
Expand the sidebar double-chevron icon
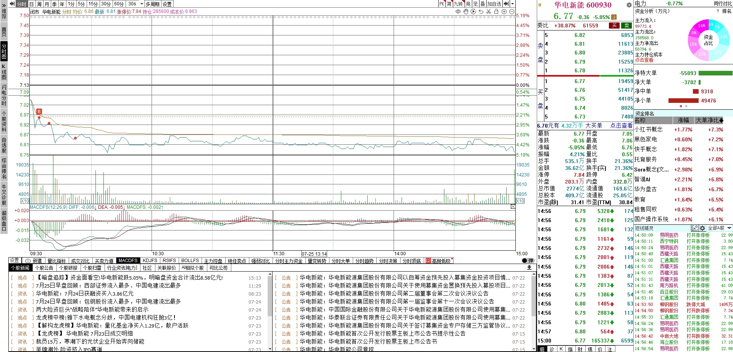4,5
